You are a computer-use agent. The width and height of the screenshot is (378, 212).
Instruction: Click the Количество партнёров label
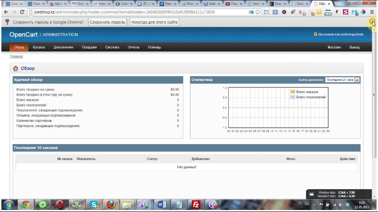[x=34, y=121]
